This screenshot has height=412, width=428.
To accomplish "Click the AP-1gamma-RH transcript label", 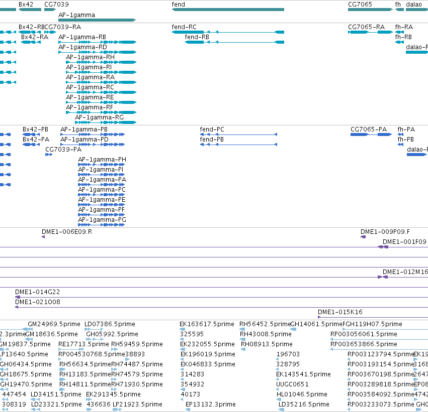I will pyautogui.click(x=91, y=57).
